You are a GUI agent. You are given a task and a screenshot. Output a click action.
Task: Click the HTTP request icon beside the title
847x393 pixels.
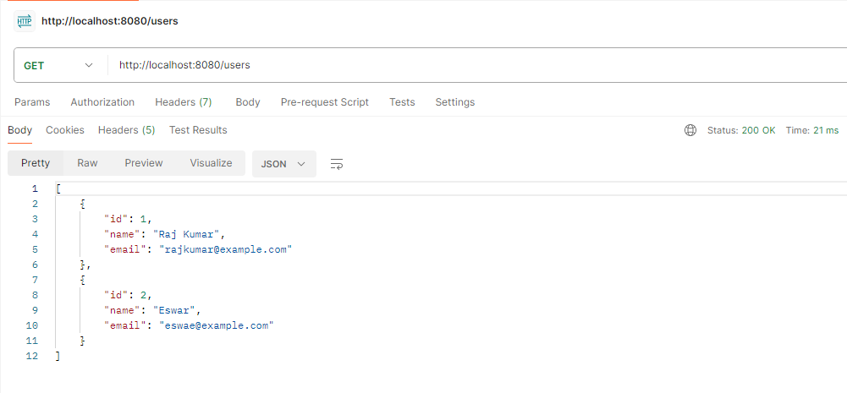coord(24,21)
